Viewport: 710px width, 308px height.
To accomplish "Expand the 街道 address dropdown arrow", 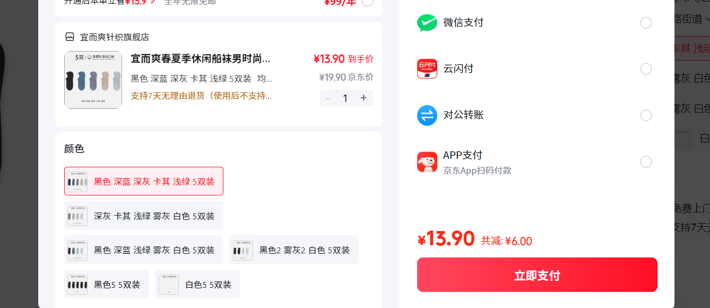I will point(707,19).
